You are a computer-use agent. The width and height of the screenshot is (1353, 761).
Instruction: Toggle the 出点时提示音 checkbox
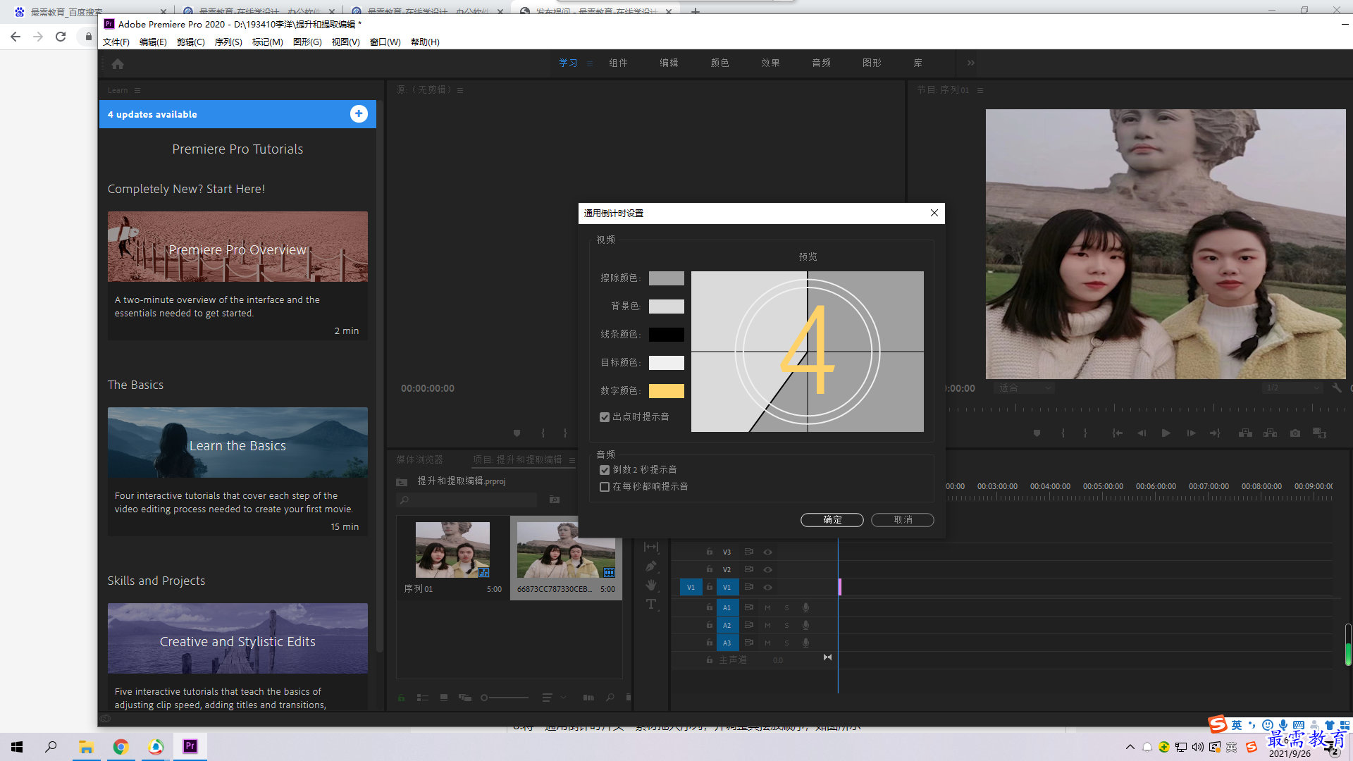605,417
